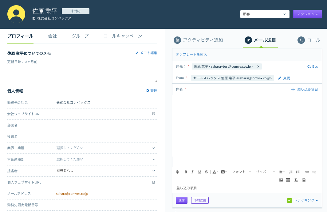Click the 送信 button
The width and height of the screenshot is (327, 212).
[x=181, y=200]
